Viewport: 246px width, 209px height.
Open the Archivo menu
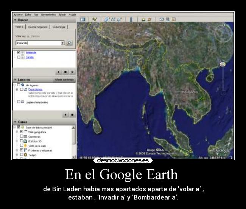pyautogui.click(x=18, y=15)
